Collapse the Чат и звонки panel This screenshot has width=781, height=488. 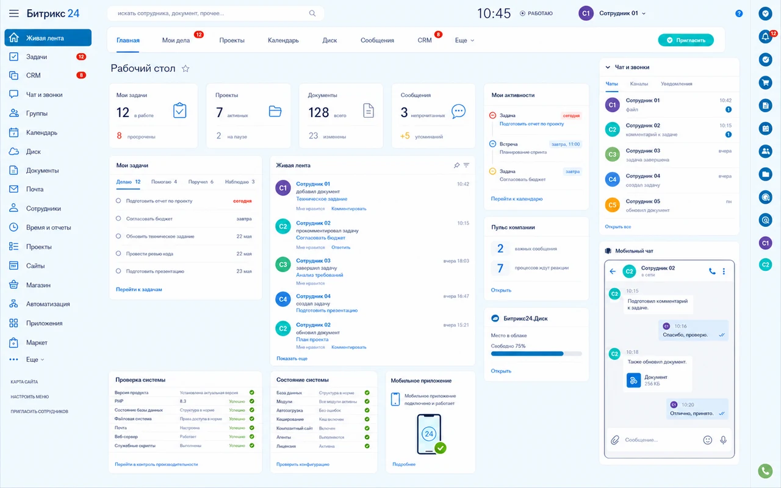coord(608,67)
